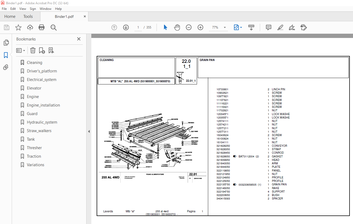
Task: Click part number 10733801 in the list
Action: [222, 89]
